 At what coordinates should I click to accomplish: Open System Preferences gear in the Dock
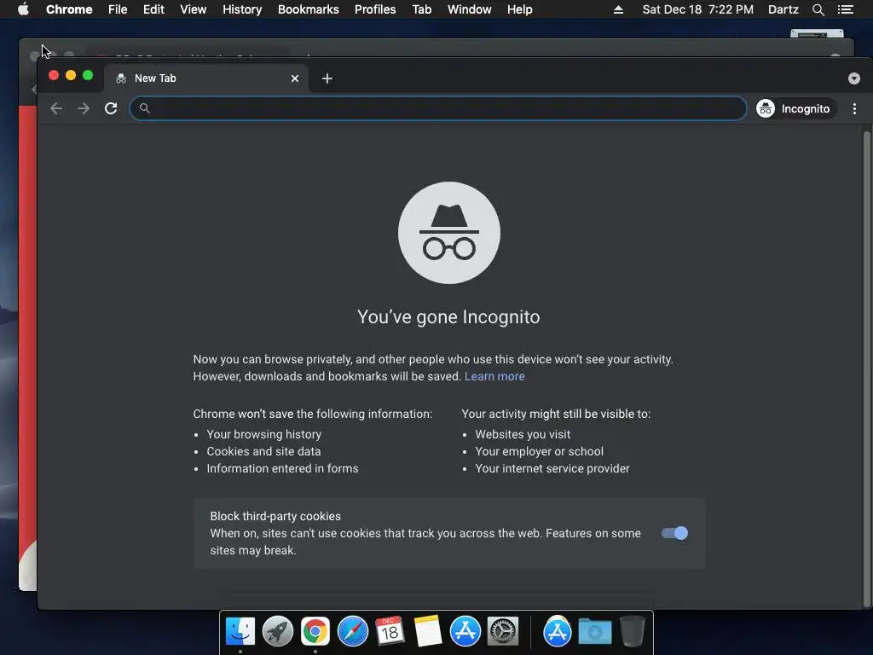coord(503,632)
